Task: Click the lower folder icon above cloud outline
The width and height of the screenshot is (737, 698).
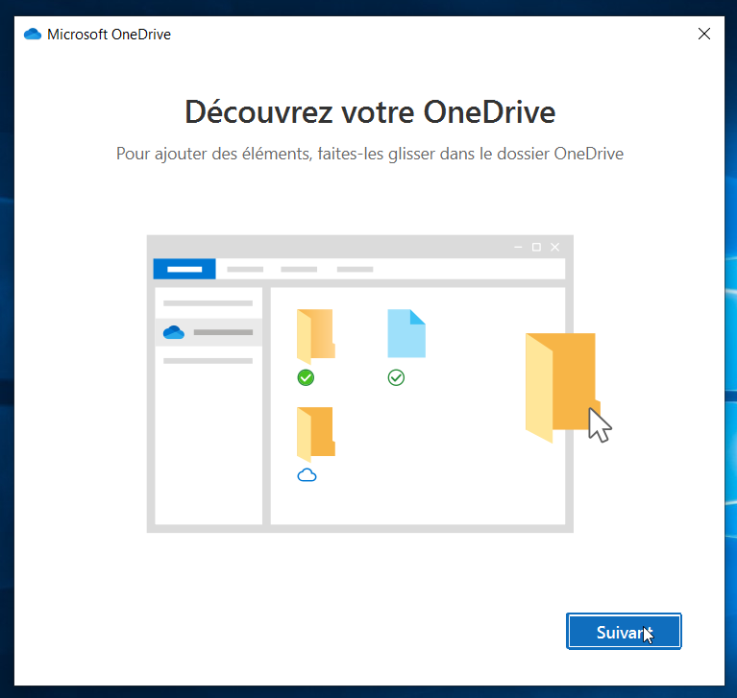Action: 315,432
